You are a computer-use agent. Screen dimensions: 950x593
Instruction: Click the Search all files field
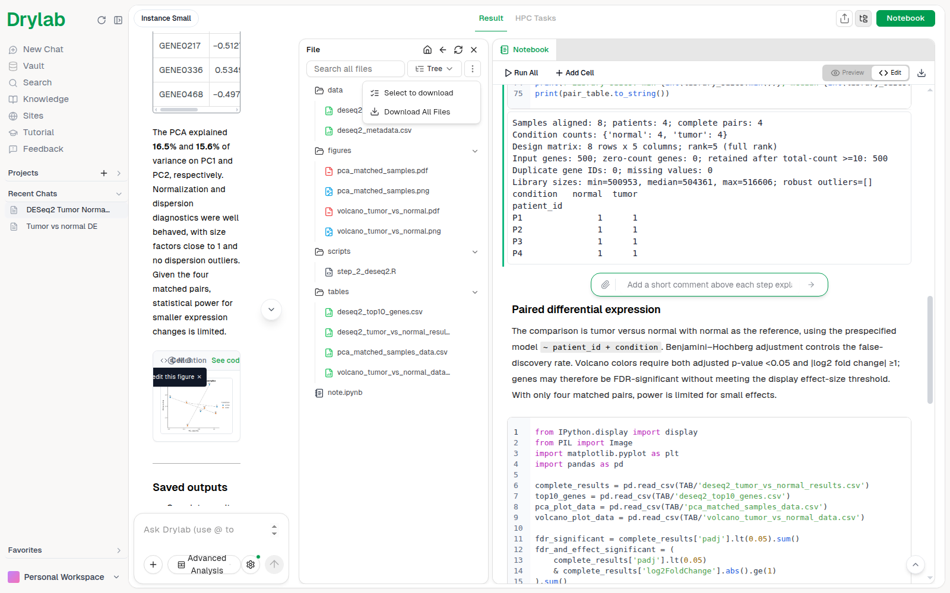[356, 69]
